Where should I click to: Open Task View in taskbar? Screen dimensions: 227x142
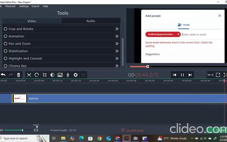click(x=54, y=138)
